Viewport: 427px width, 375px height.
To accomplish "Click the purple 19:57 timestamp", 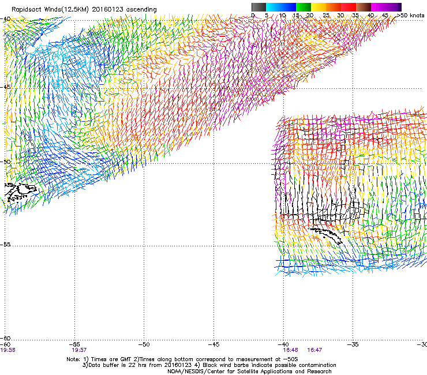I will 79,350.
